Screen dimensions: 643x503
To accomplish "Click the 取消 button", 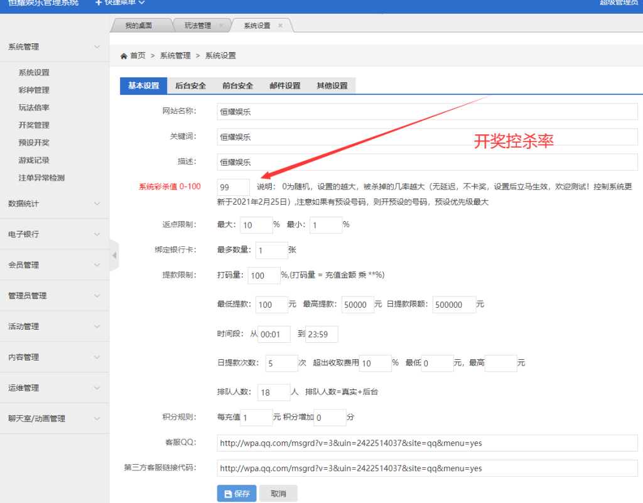I will pos(278,494).
